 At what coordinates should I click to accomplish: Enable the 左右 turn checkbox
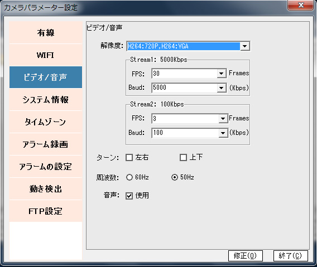(x=129, y=157)
